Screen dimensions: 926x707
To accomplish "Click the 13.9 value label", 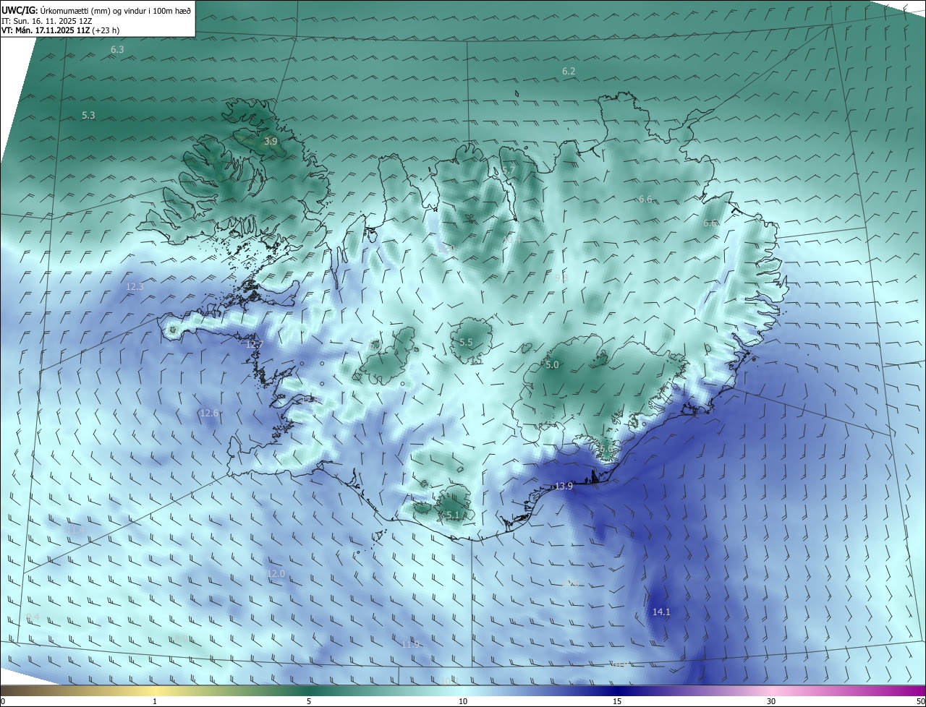I will pyautogui.click(x=564, y=487).
